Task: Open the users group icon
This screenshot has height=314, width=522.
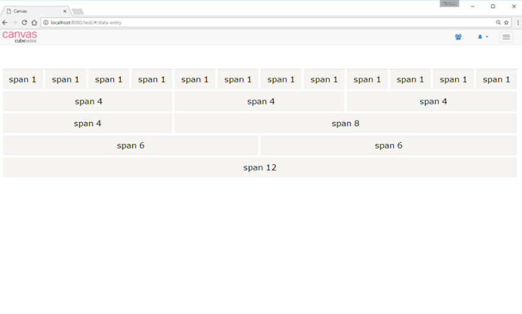Action: pyautogui.click(x=458, y=37)
